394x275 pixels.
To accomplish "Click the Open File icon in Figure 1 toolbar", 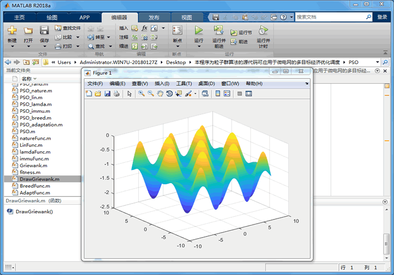I will point(98,94).
